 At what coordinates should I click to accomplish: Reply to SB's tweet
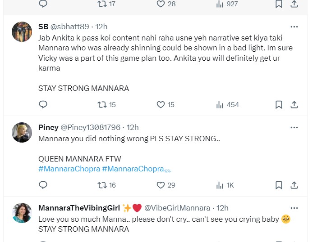coord(43,105)
